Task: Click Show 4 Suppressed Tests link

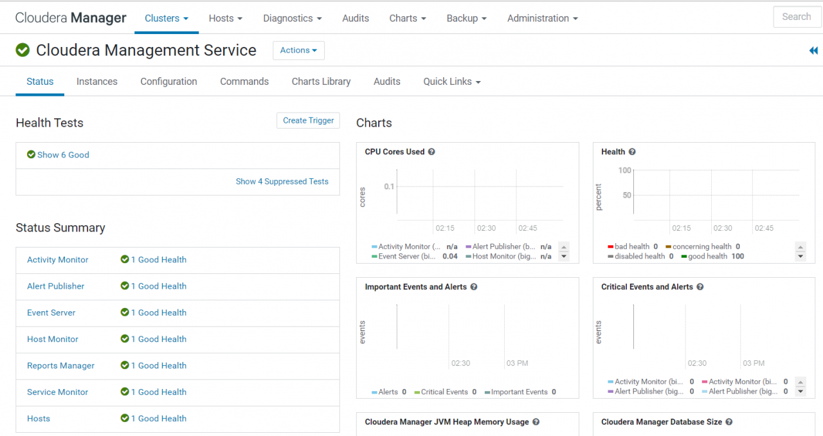Action: [282, 181]
